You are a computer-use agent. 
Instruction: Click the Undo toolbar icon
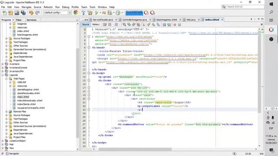tap(31, 13)
